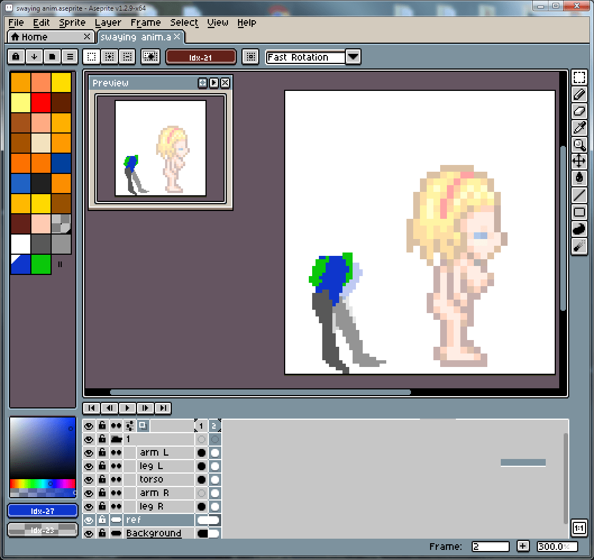Click the idx-21 transparent color button
Screen dimensions: 594x560
200,57
